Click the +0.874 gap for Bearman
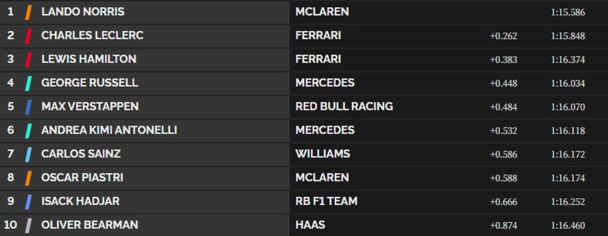The width and height of the screenshot is (608, 236). point(503,225)
